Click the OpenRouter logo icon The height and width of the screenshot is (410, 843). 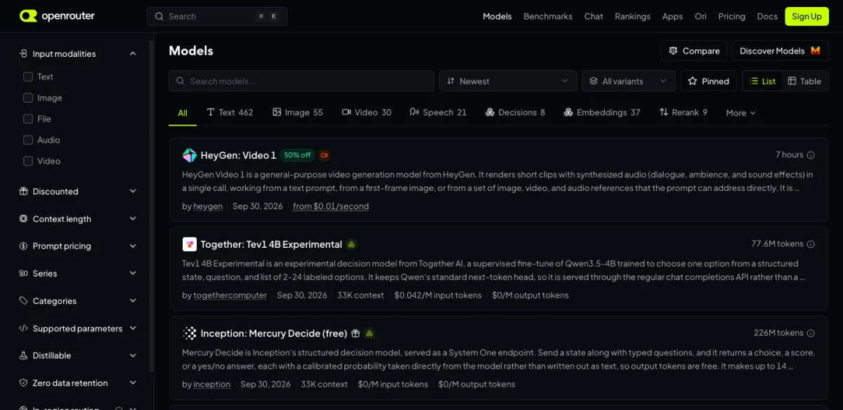tap(29, 16)
